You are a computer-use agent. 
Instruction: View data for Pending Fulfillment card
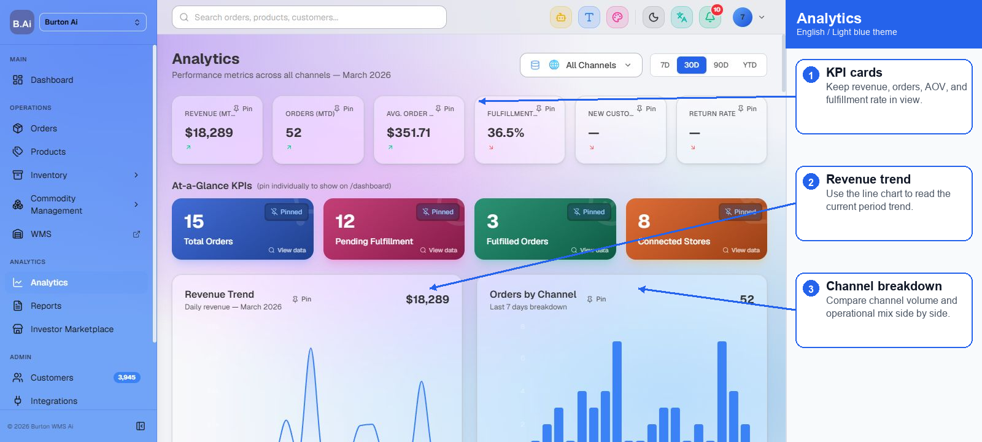439,250
